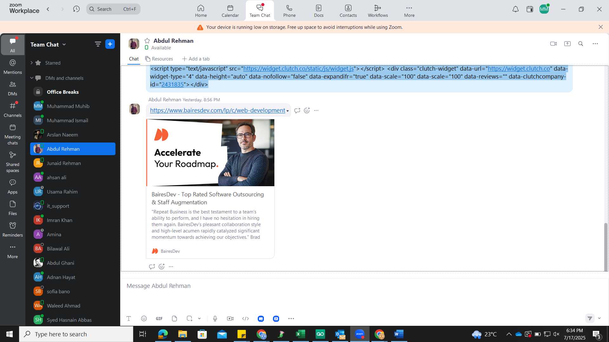Open the sidebar More options
Screen dimensions: 609x342
[x=13, y=251]
